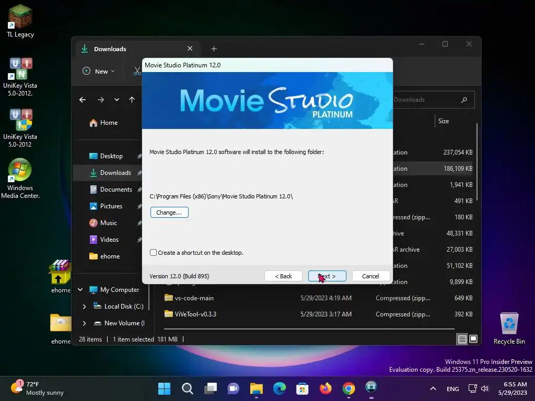Image resolution: width=535 pixels, height=401 pixels.
Task: Expand Local Disk (C:) in sidebar
Action: (84, 306)
